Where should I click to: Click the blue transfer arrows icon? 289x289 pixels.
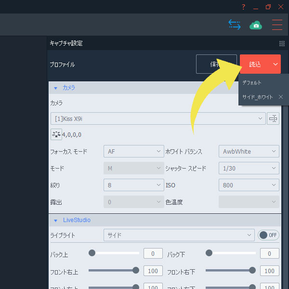(x=235, y=25)
